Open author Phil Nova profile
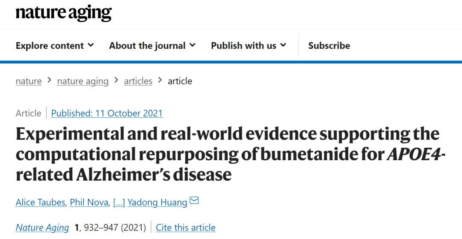 pyautogui.click(x=89, y=202)
